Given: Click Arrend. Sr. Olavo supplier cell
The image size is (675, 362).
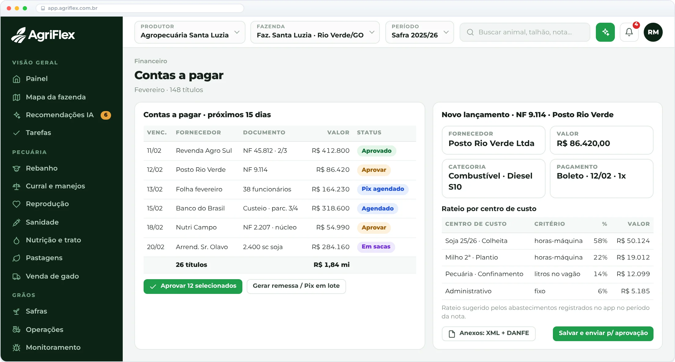Looking at the screenshot, I should 202,247.
